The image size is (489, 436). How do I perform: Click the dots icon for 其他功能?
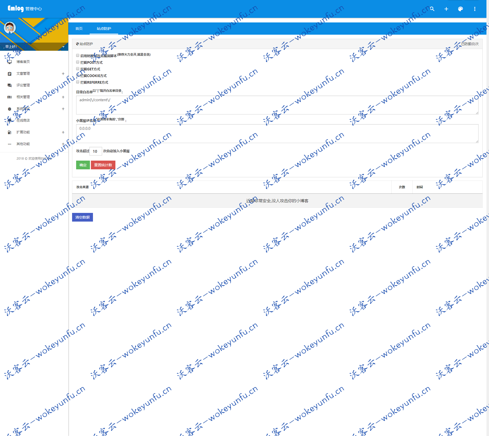(9, 144)
